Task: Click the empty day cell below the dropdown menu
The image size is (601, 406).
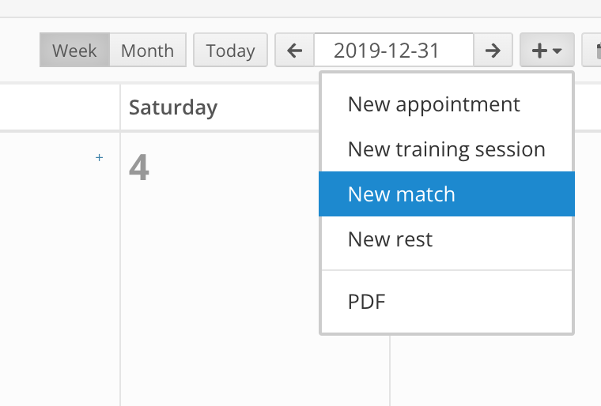Action: click(x=495, y=370)
